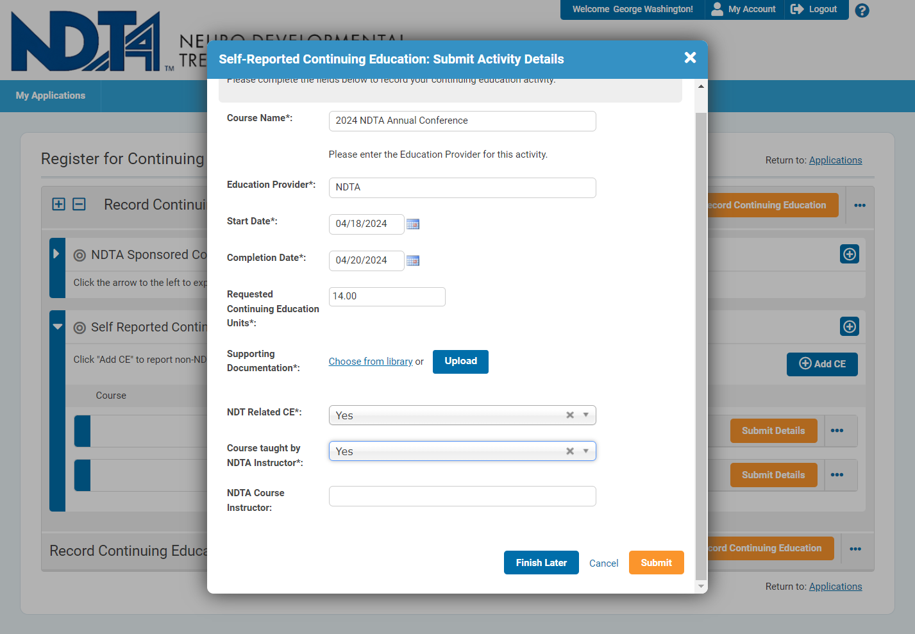Click the plus circle icon in NDTA Sponsored row
Image resolution: width=915 pixels, height=634 pixels.
(x=850, y=254)
